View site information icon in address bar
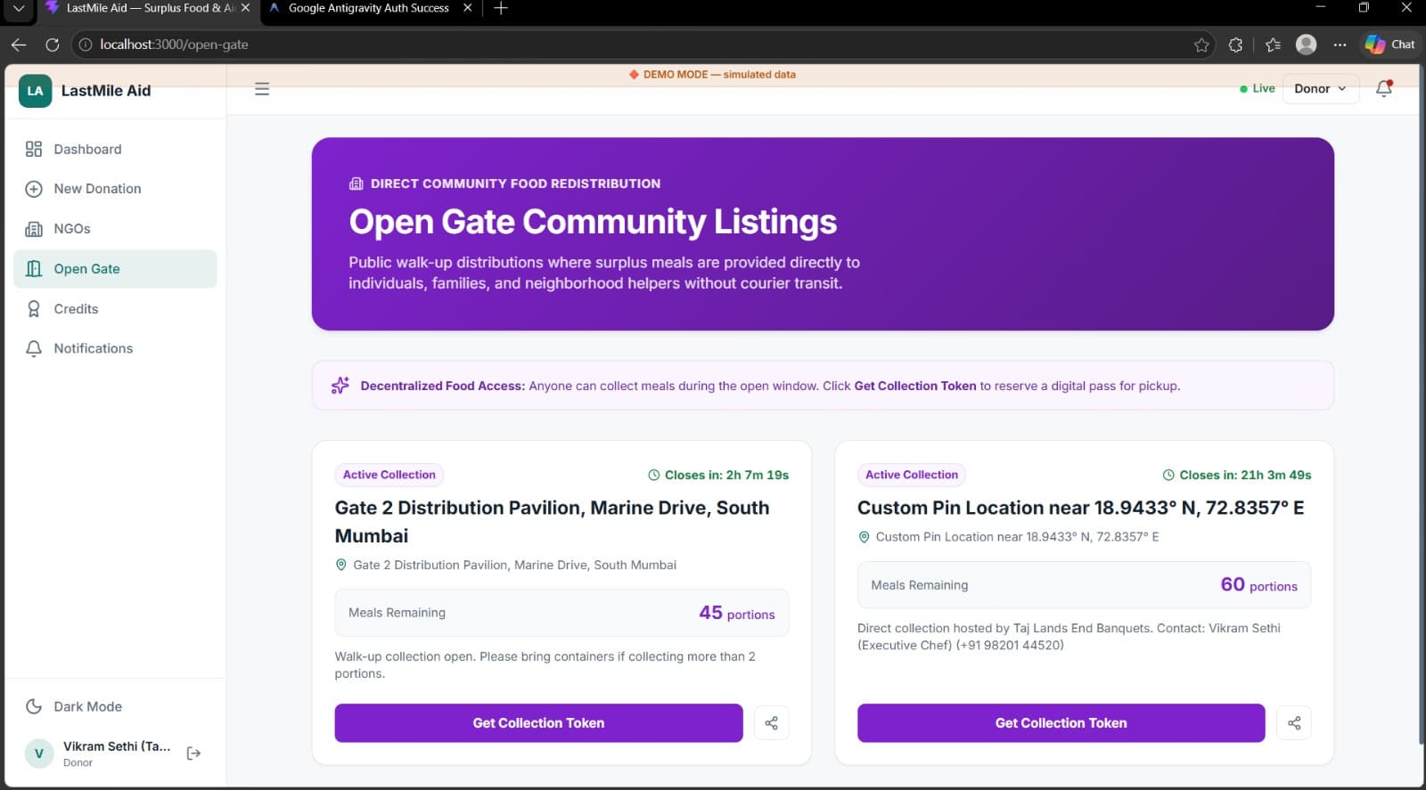1426x790 pixels. (x=86, y=45)
